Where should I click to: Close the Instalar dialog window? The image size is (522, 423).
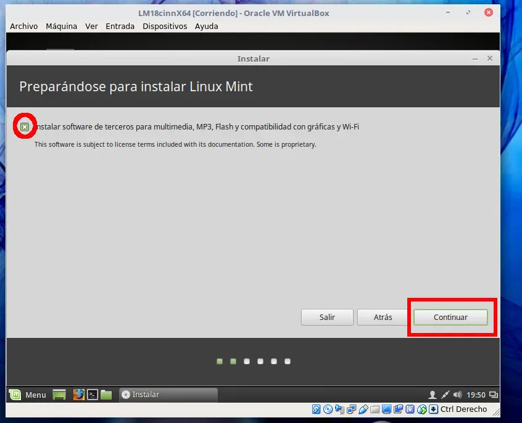click(x=490, y=58)
